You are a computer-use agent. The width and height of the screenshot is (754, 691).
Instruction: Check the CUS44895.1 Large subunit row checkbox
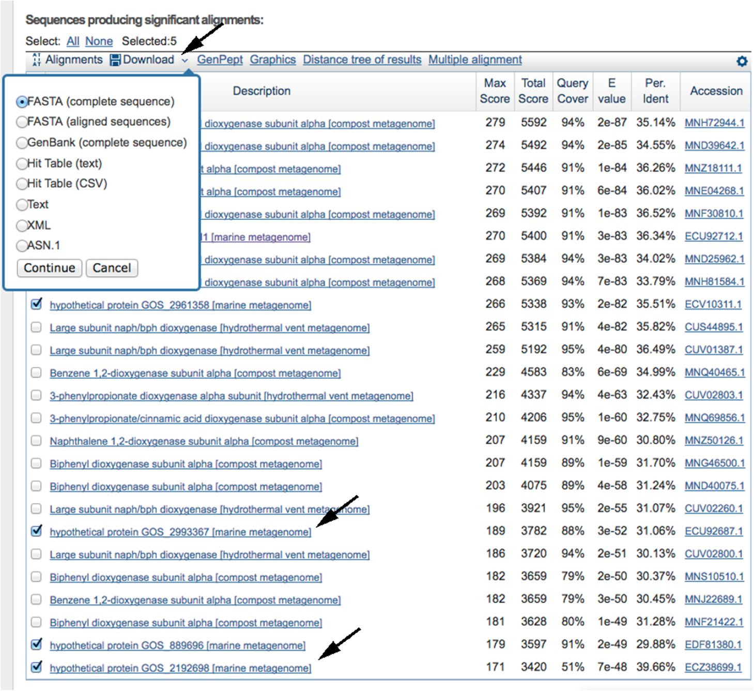(36, 327)
